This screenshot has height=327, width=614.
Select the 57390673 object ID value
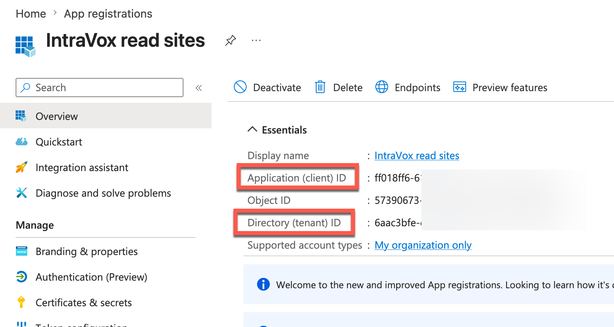pos(398,200)
